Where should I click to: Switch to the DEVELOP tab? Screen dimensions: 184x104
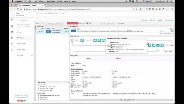[x=153, y=20]
